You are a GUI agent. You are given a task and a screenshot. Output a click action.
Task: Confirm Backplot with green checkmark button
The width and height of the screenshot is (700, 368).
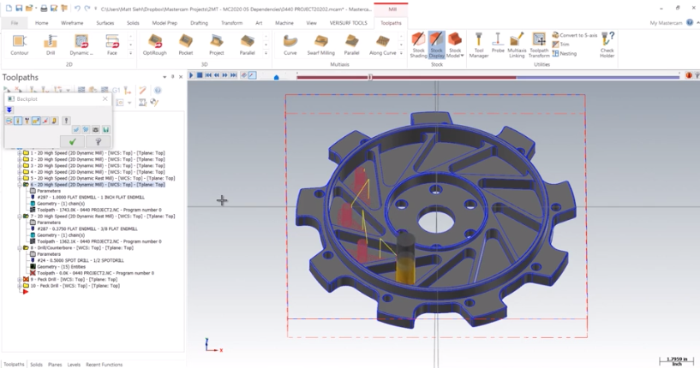click(x=73, y=141)
